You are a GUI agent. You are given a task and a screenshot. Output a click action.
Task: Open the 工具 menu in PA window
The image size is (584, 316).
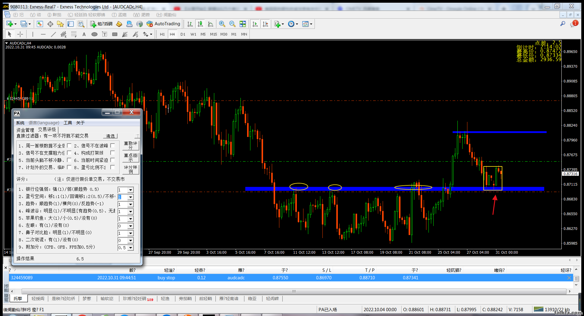click(x=68, y=123)
